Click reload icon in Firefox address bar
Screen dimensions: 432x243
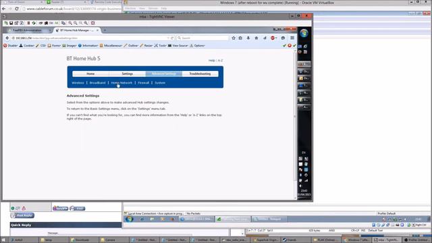pos(172,38)
